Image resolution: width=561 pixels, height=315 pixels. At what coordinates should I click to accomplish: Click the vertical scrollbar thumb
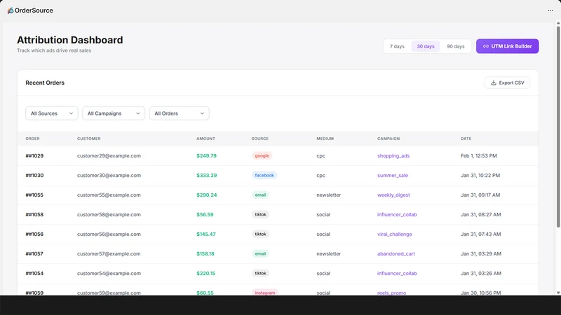pyautogui.click(x=557, y=127)
